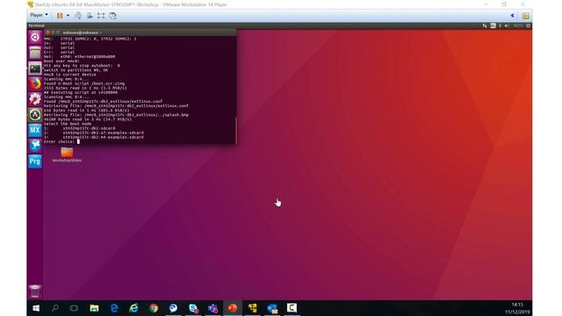Click the terminal window title bar
The width and height of the screenshot is (562, 316).
pyautogui.click(x=140, y=32)
